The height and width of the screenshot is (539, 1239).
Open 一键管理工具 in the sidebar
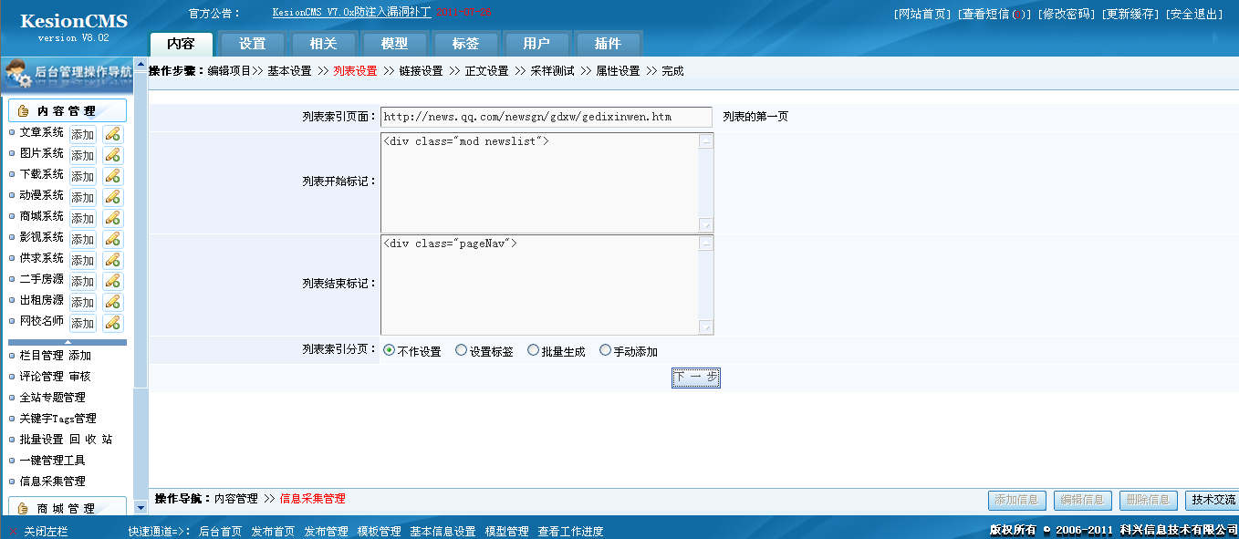pos(52,461)
